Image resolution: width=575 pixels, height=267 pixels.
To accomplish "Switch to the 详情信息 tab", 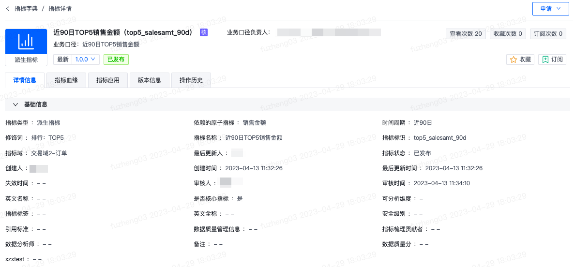I will pos(25,80).
